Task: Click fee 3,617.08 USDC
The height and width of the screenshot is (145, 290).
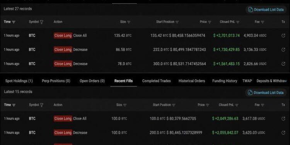Action: click(x=254, y=119)
